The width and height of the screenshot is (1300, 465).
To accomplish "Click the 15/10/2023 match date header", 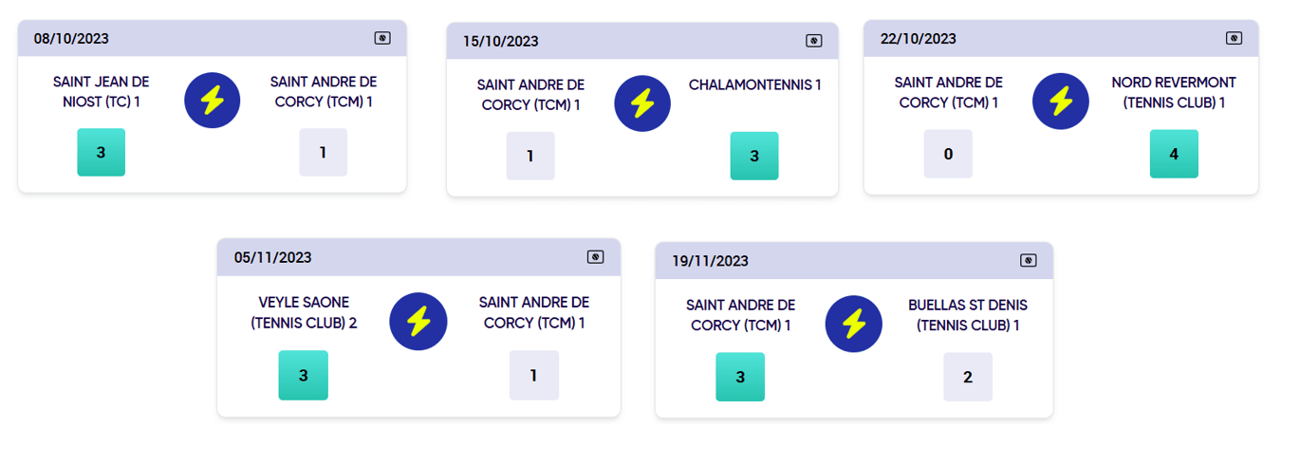I will [x=501, y=41].
